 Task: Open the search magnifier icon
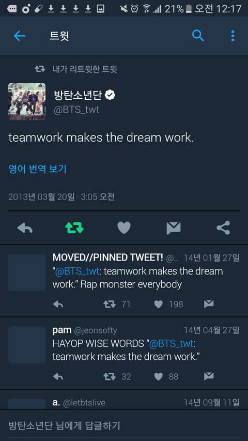pos(198,36)
